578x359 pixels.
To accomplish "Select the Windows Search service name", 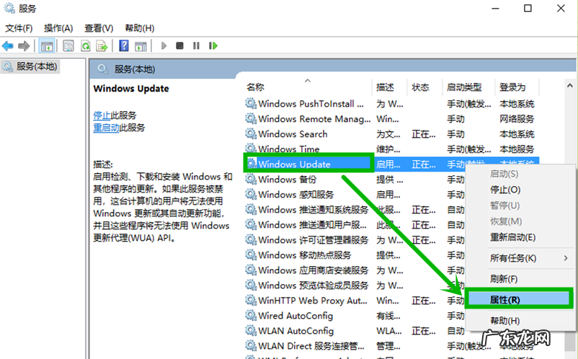I will (x=293, y=134).
